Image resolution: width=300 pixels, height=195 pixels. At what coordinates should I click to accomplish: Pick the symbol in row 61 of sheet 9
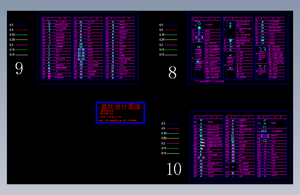point(113,22)
